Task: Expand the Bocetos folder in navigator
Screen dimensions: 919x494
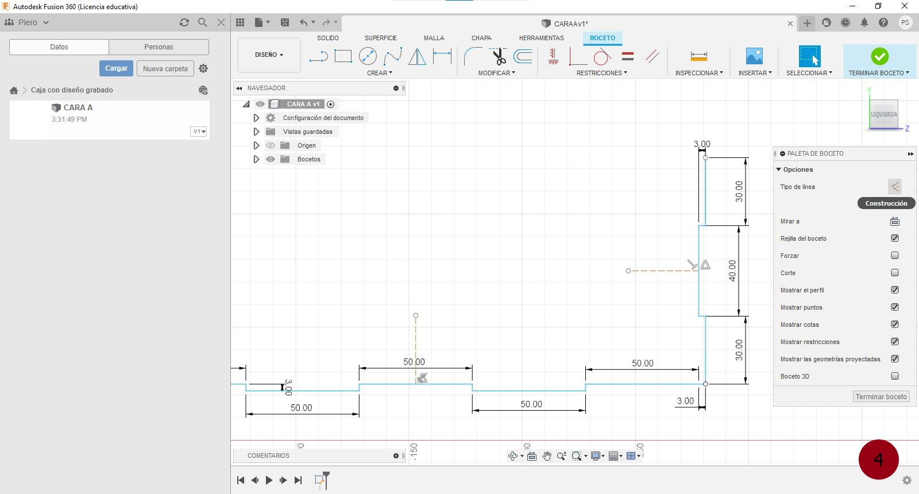Action: point(256,159)
